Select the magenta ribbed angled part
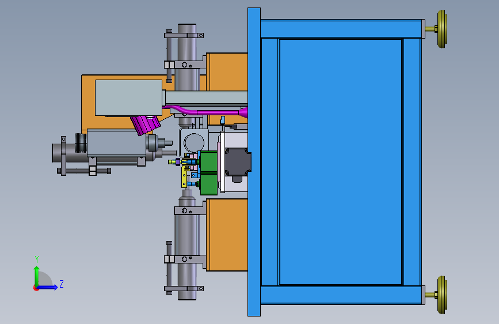Image resolution: width=499 pixels, height=324 pixels. coord(146,125)
